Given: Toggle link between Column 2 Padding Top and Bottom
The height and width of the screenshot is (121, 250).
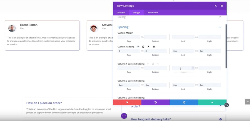Looking at the screenshot, I should click(142, 85).
